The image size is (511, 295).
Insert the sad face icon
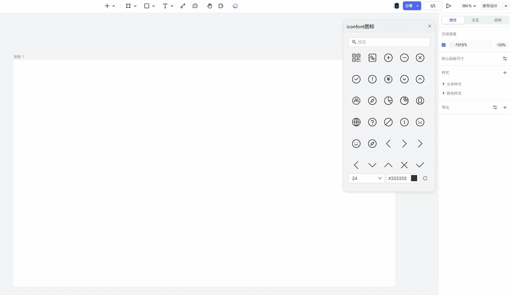click(420, 122)
